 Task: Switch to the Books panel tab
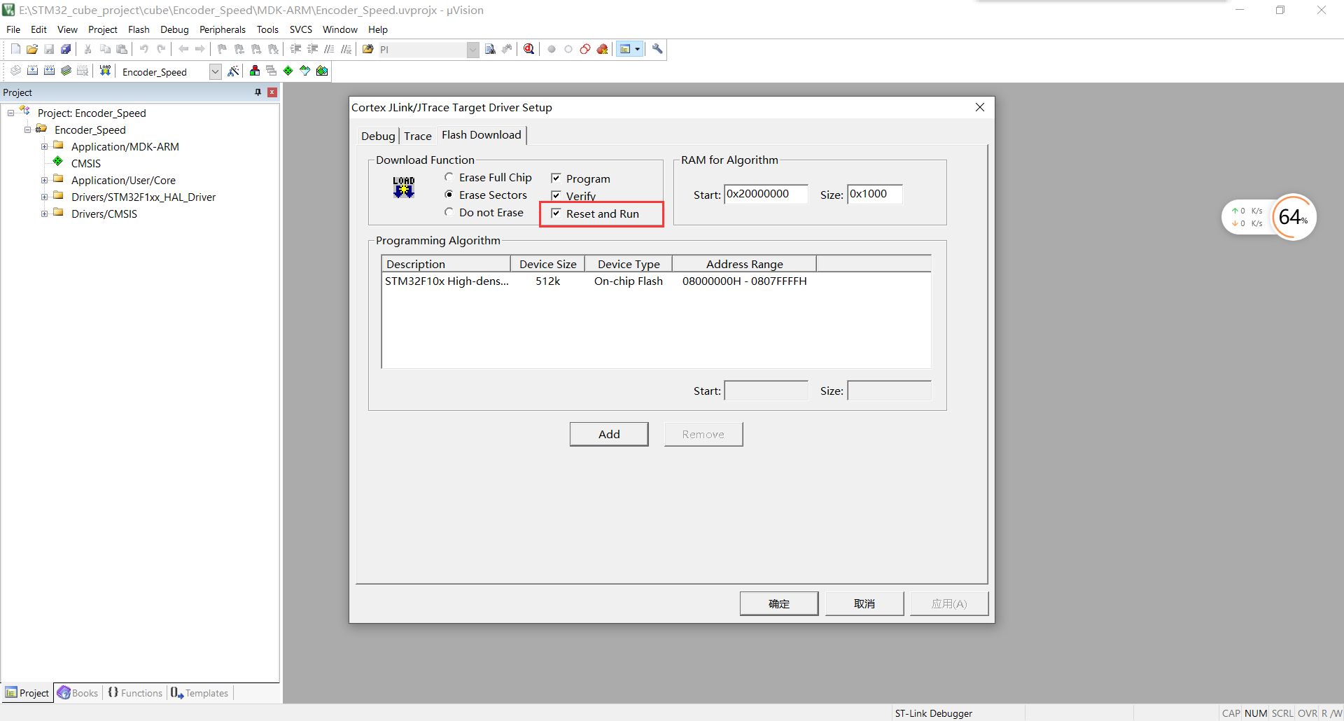[x=78, y=693]
